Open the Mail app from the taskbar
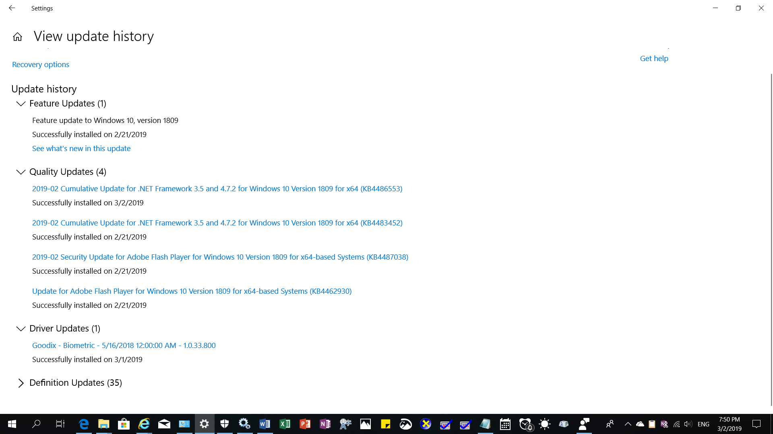 [x=164, y=424]
